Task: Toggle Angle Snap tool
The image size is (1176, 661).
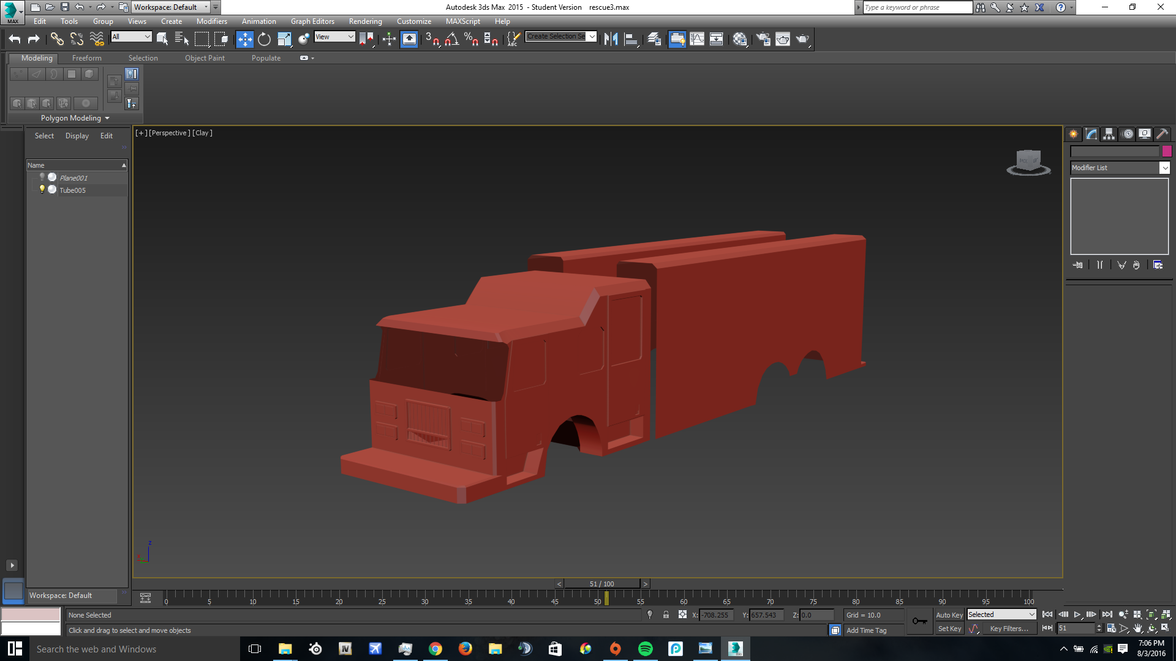Action: (x=451, y=39)
